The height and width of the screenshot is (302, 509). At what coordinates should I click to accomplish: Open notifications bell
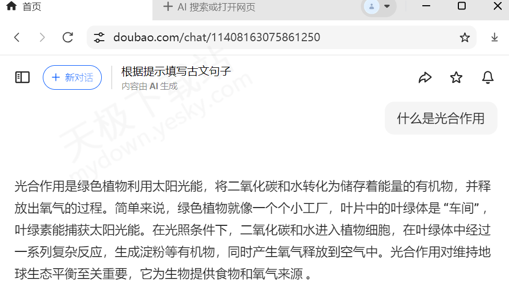(x=488, y=77)
